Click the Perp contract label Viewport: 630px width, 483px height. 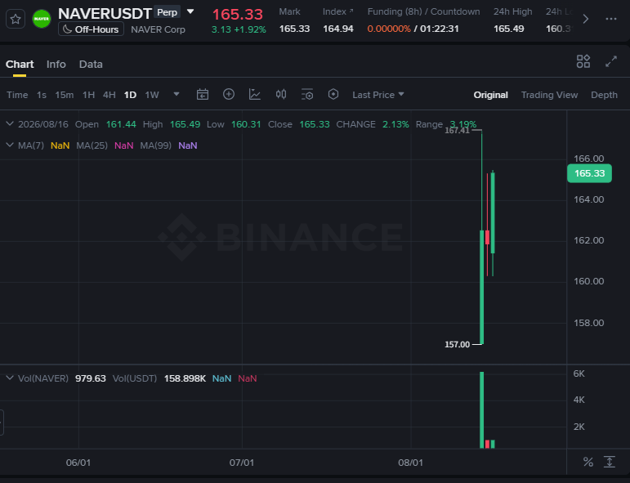point(168,12)
